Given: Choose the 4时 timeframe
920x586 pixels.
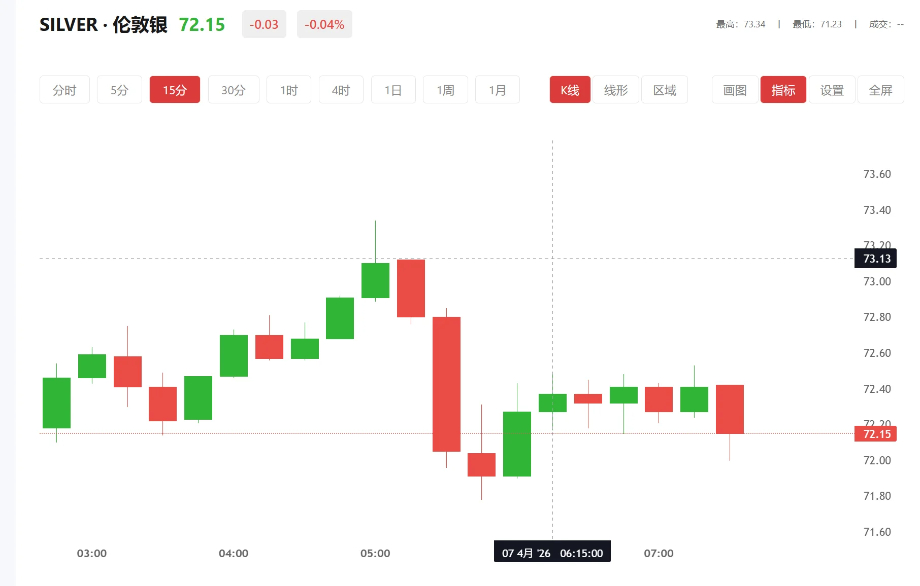Looking at the screenshot, I should [x=341, y=90].
